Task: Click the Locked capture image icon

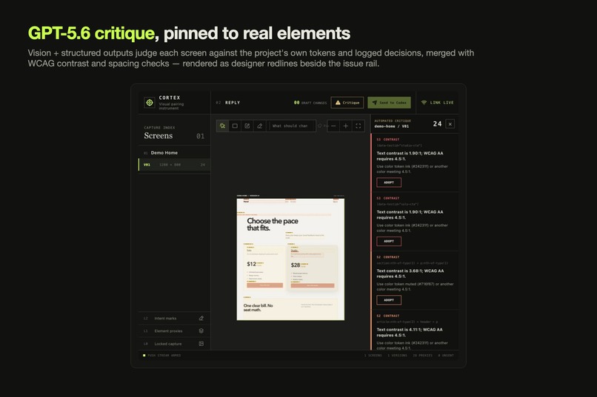Action: tap(201, 344)
